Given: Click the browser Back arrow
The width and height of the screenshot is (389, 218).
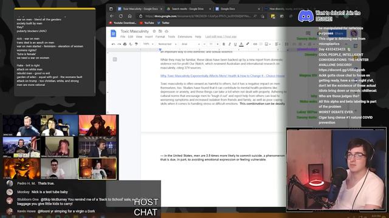Looking at the screenshot, I should pos(112,16).
